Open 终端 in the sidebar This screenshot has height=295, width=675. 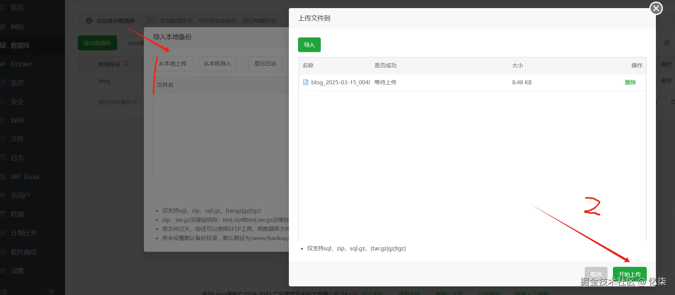click(x=17, y=214)
